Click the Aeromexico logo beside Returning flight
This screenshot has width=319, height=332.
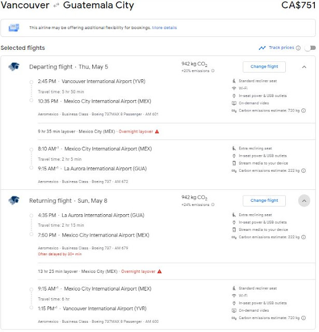[x=14, y=200]
